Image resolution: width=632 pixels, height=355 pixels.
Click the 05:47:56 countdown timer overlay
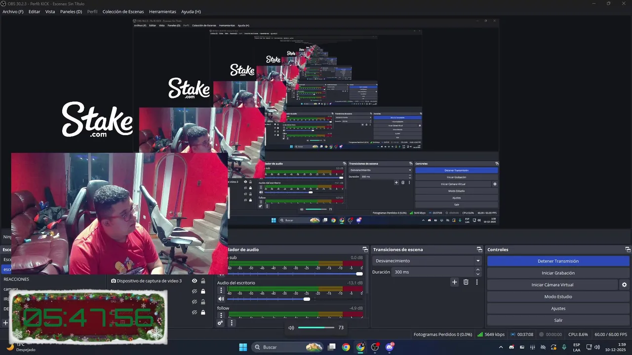tap(89, 317)
